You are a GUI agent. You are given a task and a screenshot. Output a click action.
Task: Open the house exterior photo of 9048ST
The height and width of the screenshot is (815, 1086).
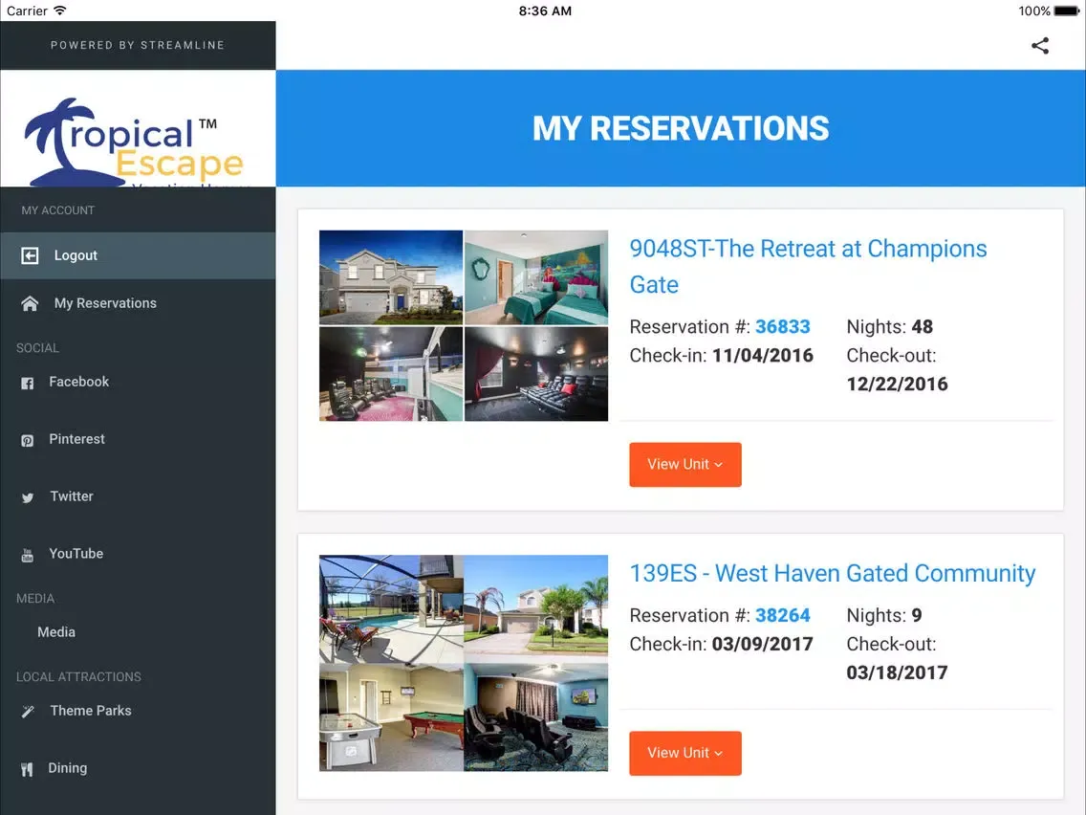[391, 277]
